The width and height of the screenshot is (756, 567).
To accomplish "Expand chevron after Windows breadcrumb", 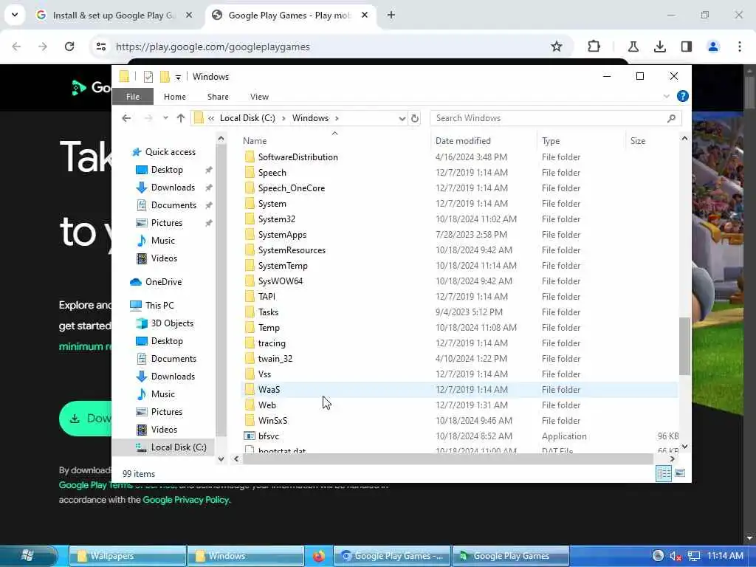I will coord(337,119).
